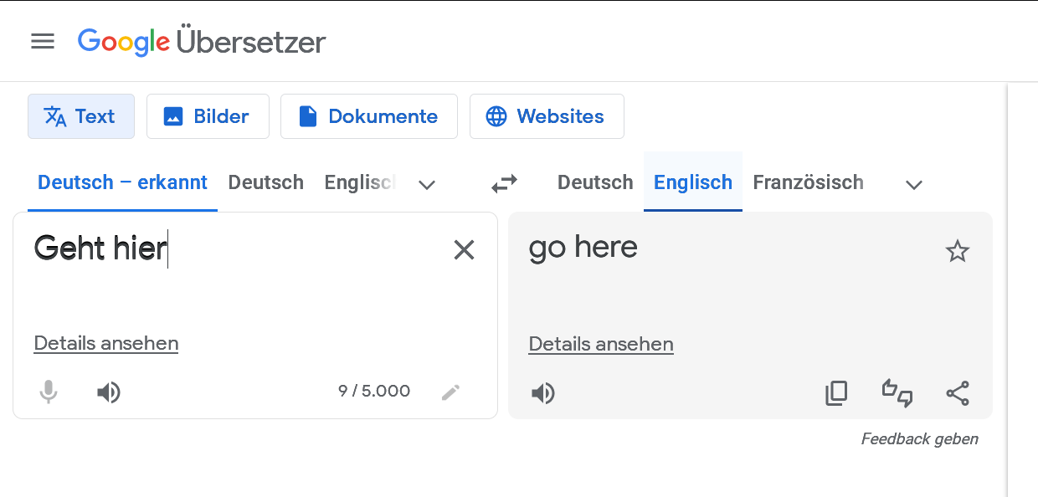Switch to the Dokumente tab

tap(368, 116)
